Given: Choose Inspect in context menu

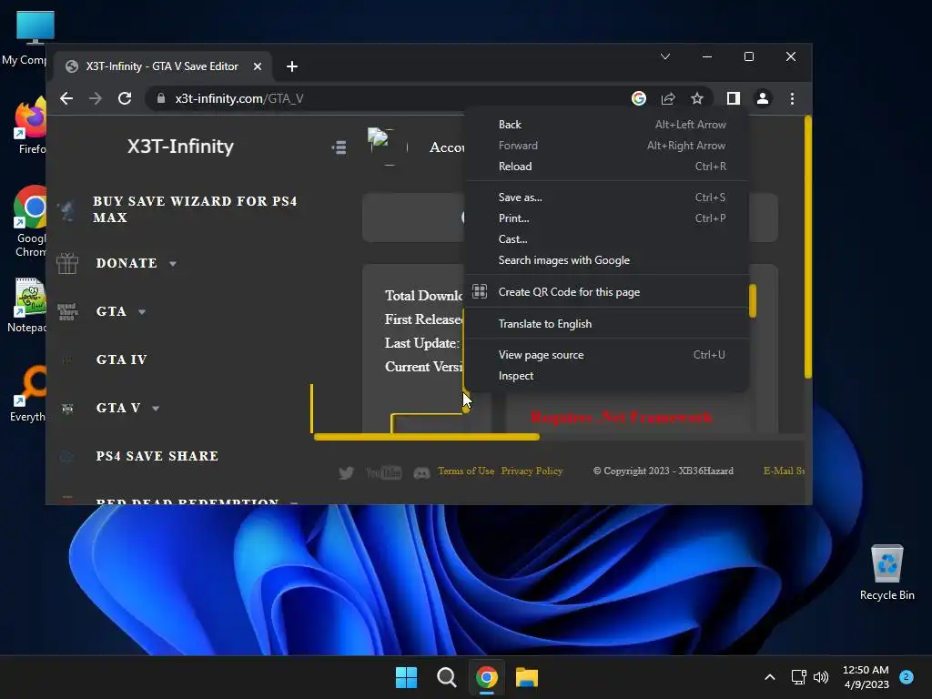Looking at the screenshot, I should pos(606,376).
